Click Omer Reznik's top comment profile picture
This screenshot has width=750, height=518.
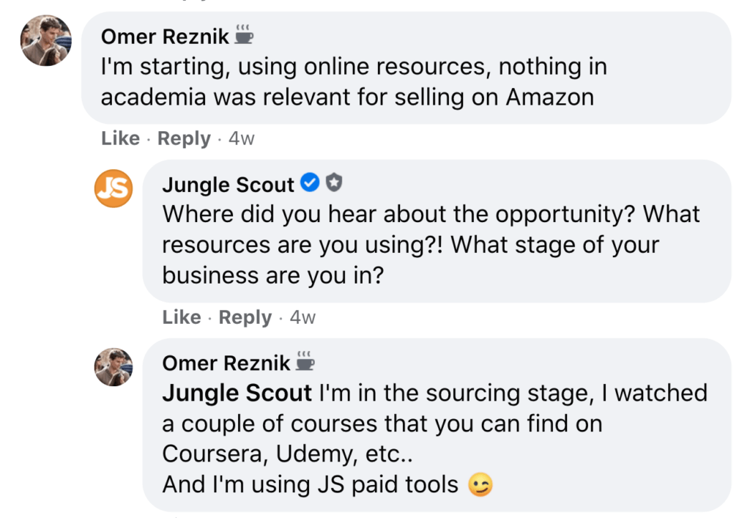click(46, 40)
